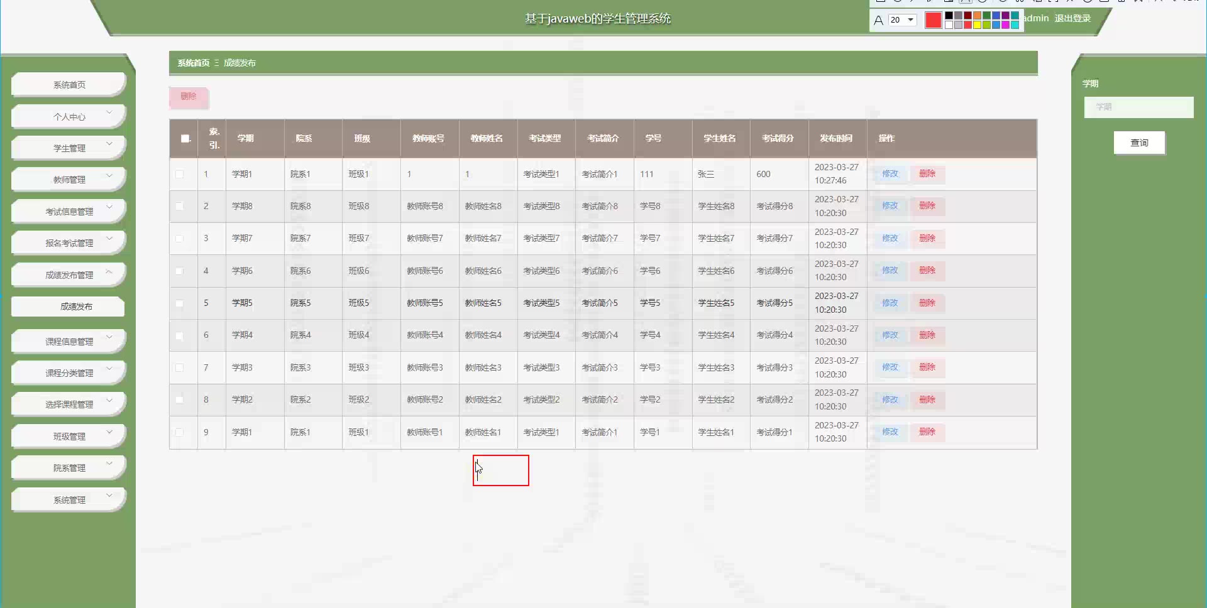Click the 查询 search button
The width and height of the screenshot is (1207, 608).
click(x=1138, y=143)
